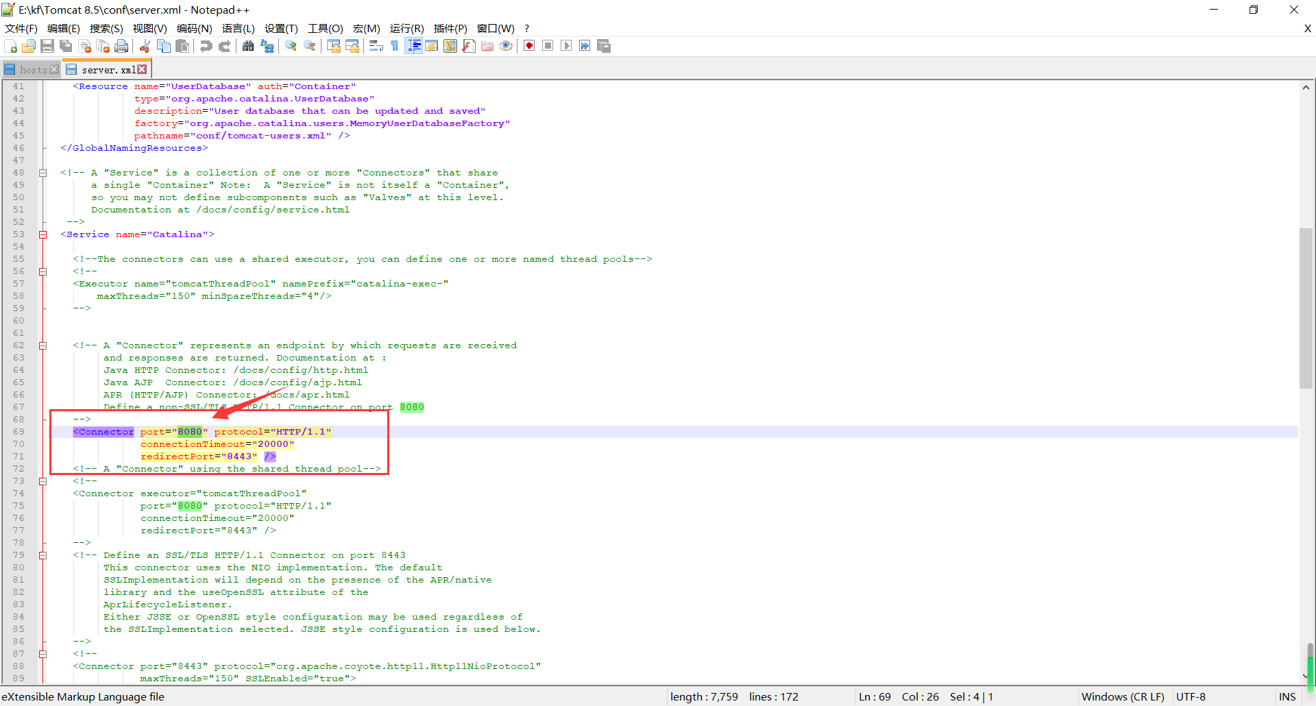Open the 视图(V) menu
1316x706 pixels.
150,28
